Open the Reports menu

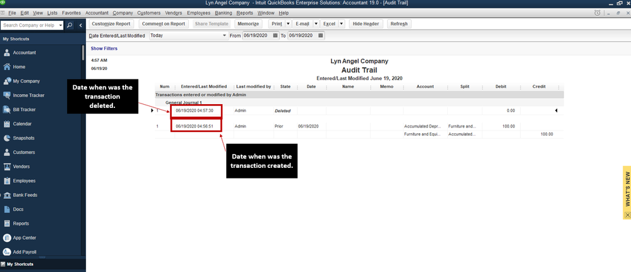point(244,13)
